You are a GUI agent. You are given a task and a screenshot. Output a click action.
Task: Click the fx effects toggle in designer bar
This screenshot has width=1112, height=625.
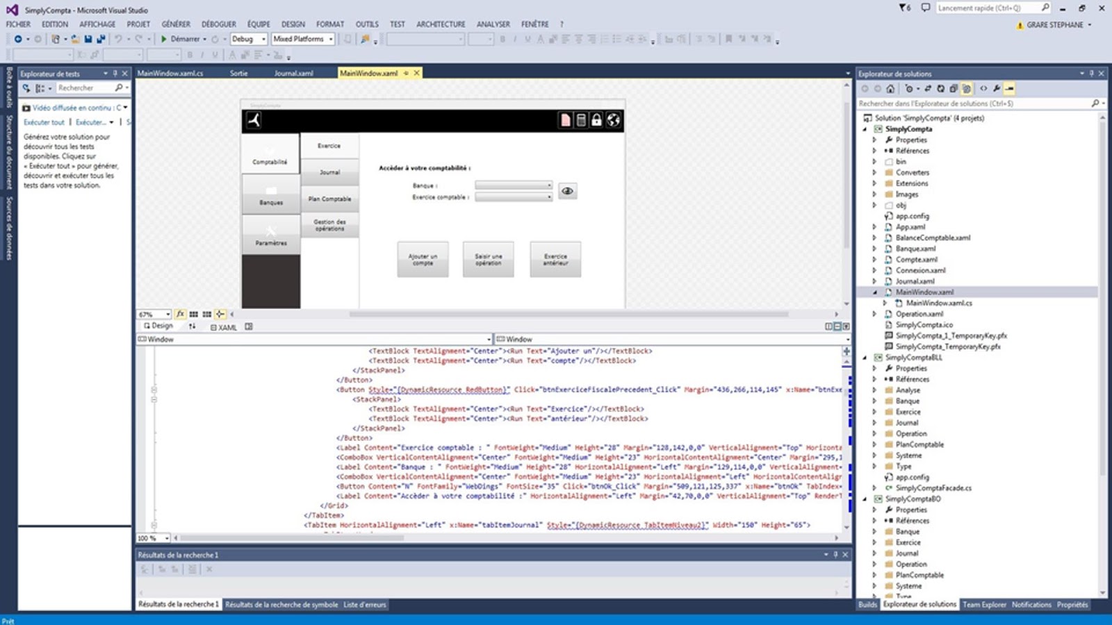click(181, 314)
